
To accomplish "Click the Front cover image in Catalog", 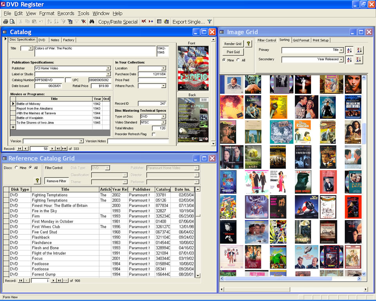I will pos(193,69).
